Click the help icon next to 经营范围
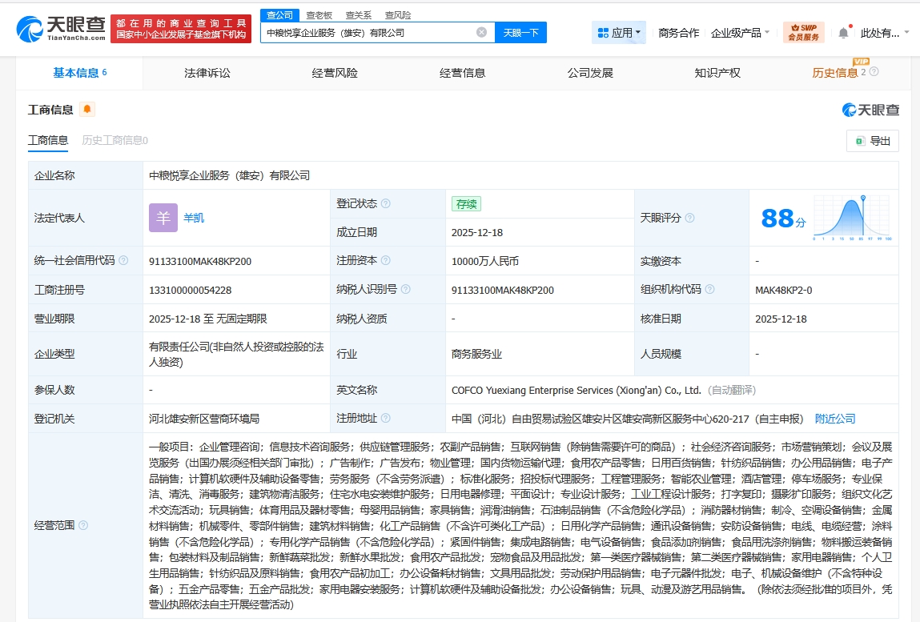 click(83, 525)
